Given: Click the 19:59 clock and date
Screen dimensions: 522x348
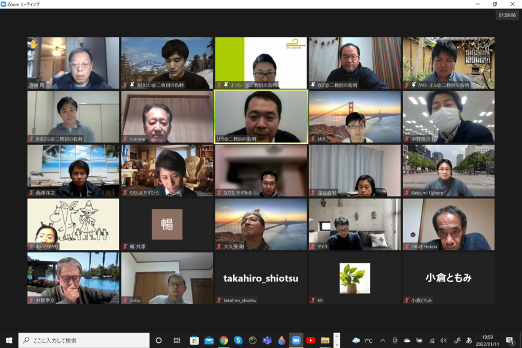Looking at the screenshot, I should point(487,340).
